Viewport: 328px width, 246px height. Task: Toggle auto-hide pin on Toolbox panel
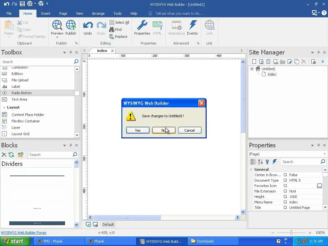coord(70,52)
